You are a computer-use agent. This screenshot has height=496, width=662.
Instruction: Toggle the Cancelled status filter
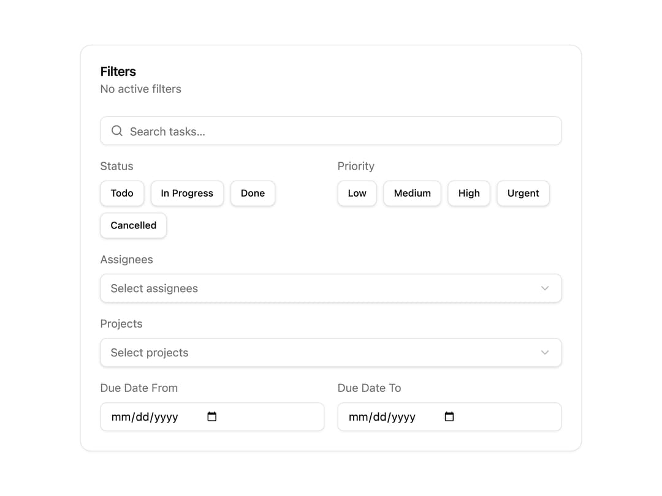(x=134, y=225)
